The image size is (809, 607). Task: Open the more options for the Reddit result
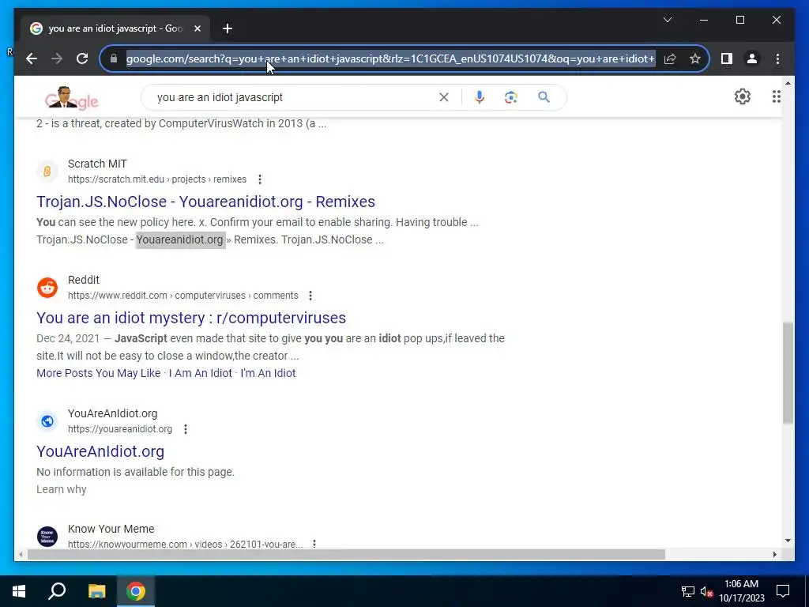click(310, 296)
